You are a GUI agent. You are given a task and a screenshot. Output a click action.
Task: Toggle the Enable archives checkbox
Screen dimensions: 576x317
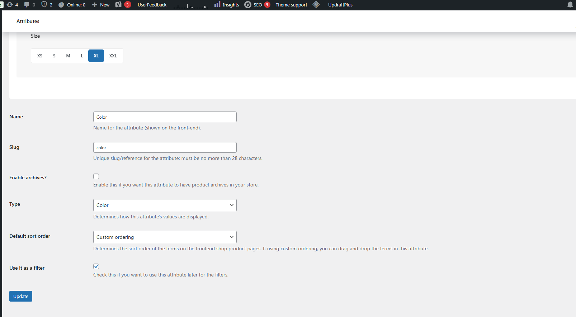pyautogui.click(x=96, y=176)
